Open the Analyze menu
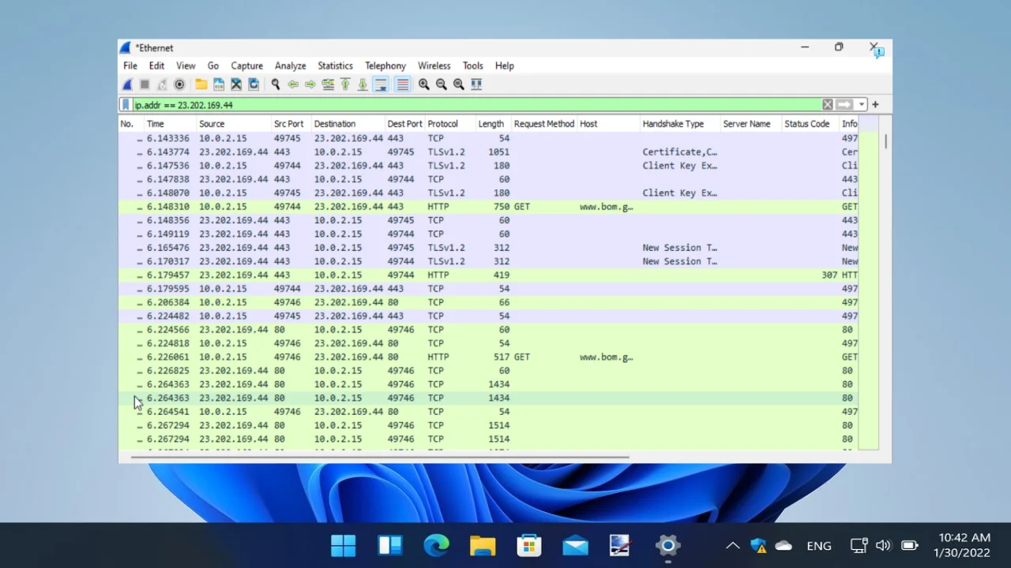 (x=290, y=65)
